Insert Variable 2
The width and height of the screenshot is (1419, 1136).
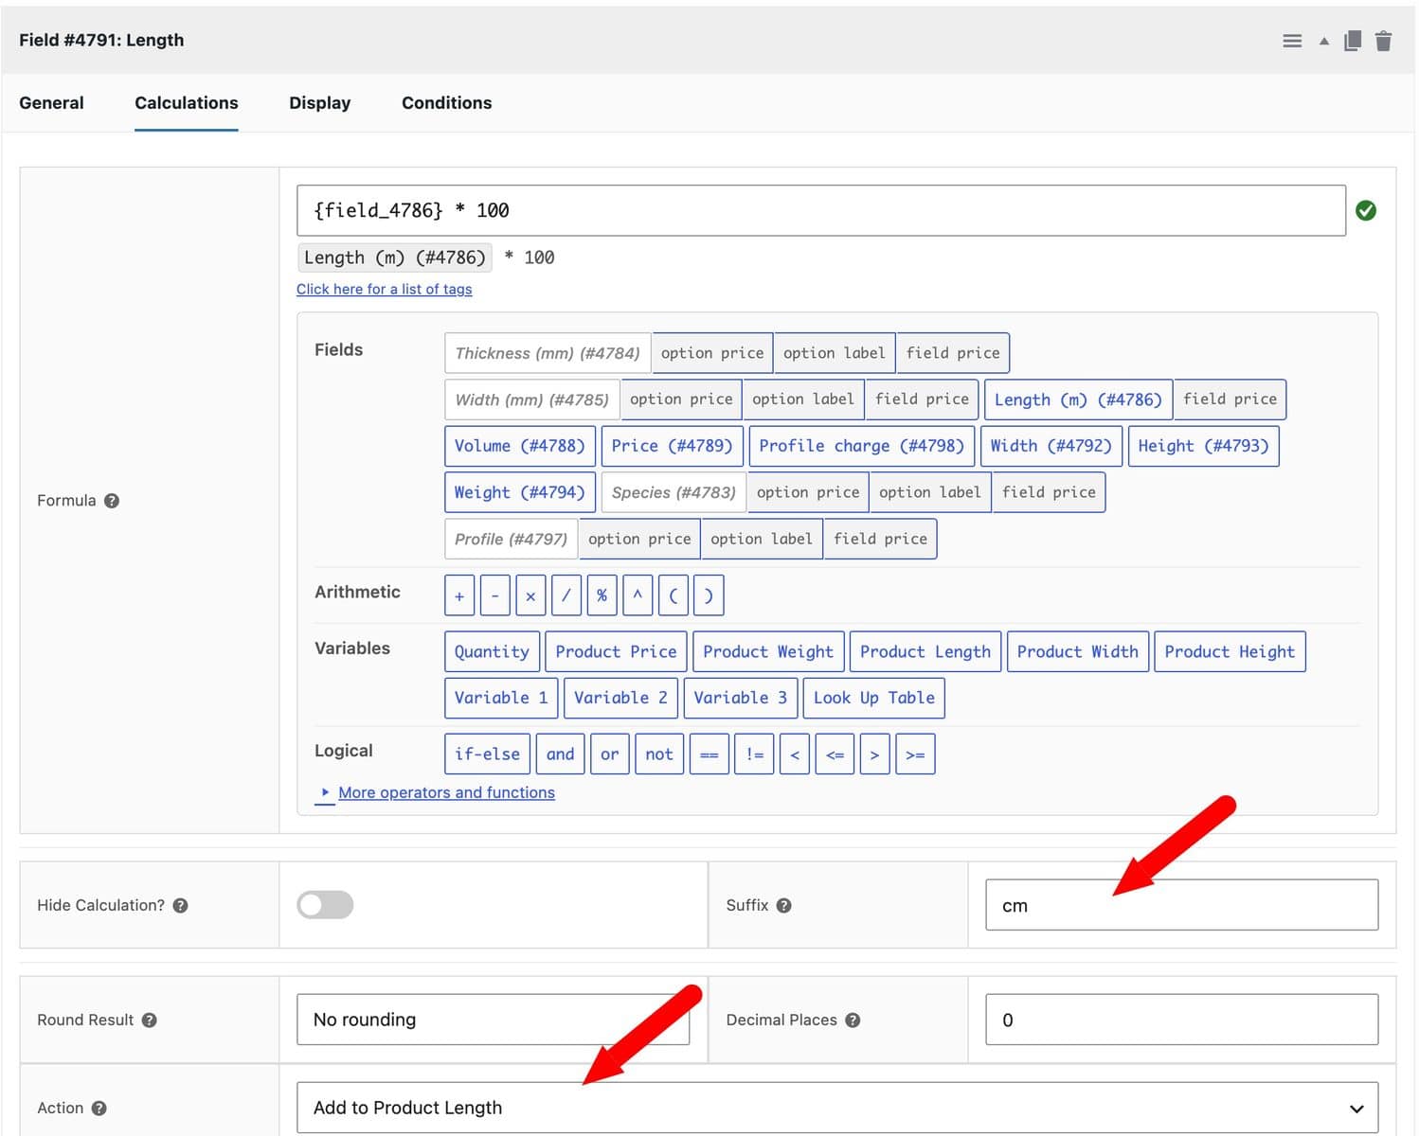[620, 698]
